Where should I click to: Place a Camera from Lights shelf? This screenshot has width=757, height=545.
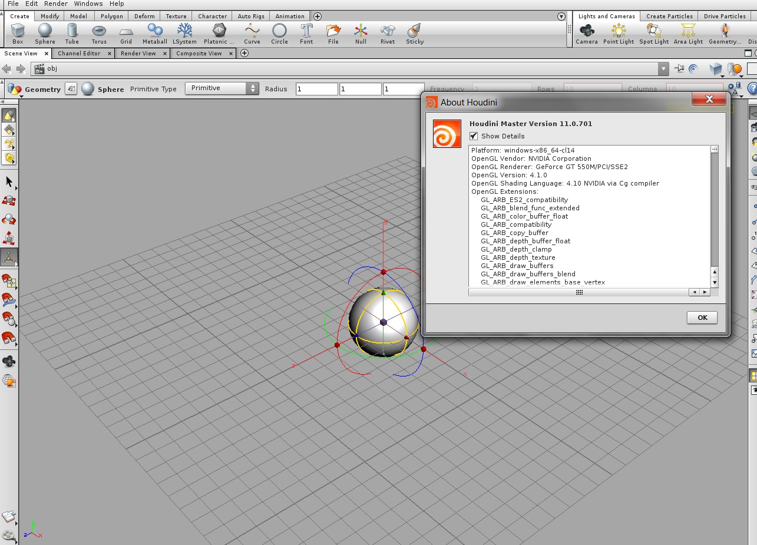pos(587,34)
